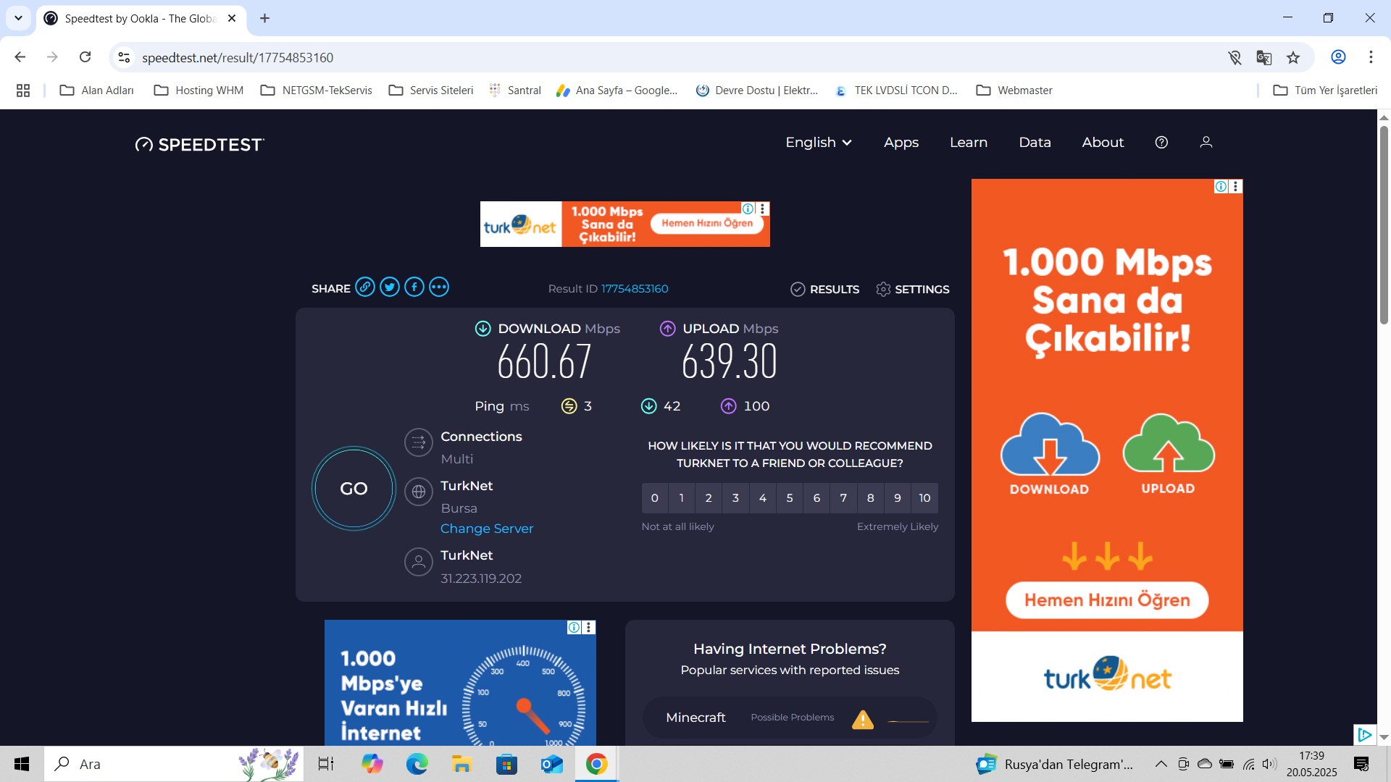This screenshot has height=782, width=1391.
Task: Open Microsoft Store from taskbar
Action: pyautogui.click(x=506, y=764)
